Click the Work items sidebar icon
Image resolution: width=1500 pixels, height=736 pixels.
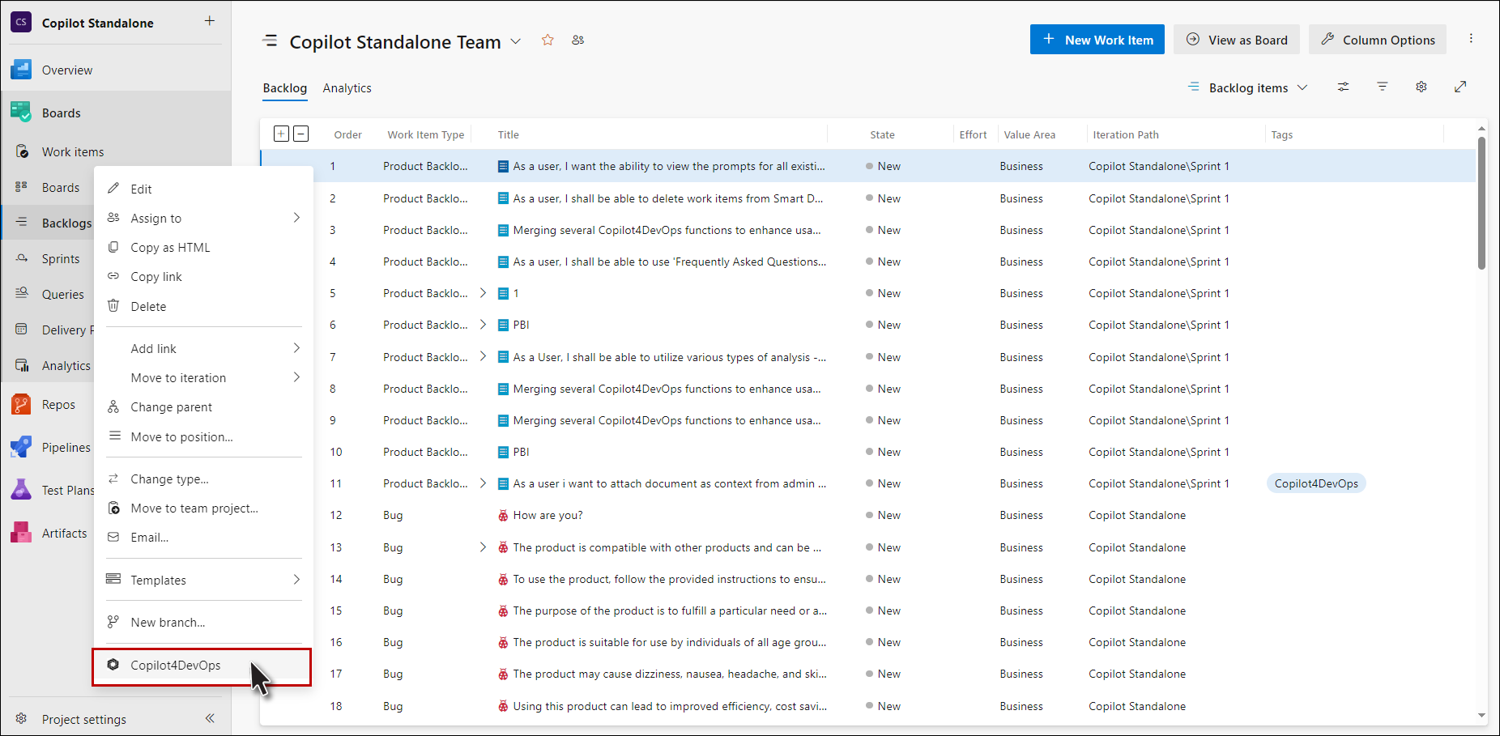pyautogui.click(x=22, y=151)
